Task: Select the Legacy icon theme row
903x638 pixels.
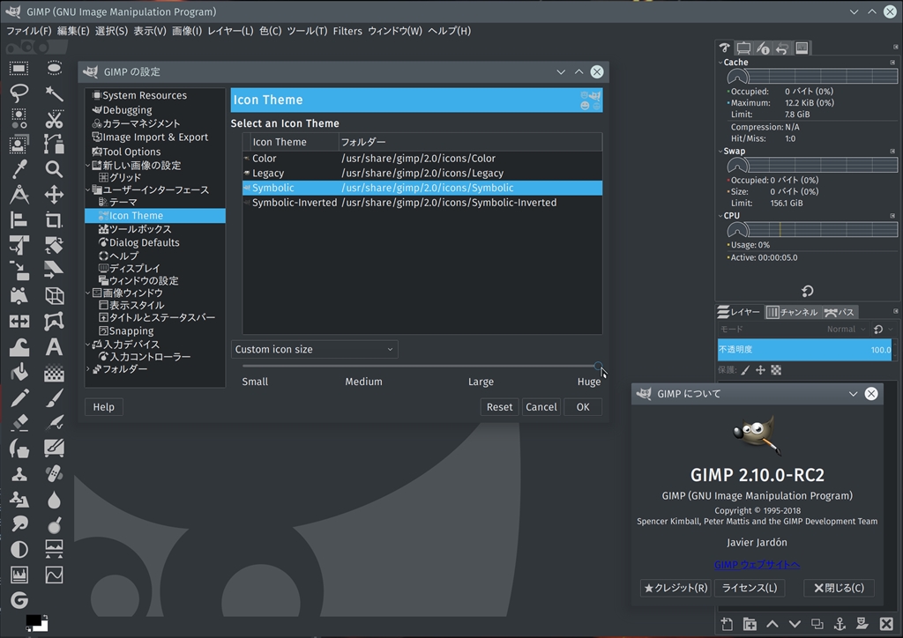Action: tap(422, 174)
